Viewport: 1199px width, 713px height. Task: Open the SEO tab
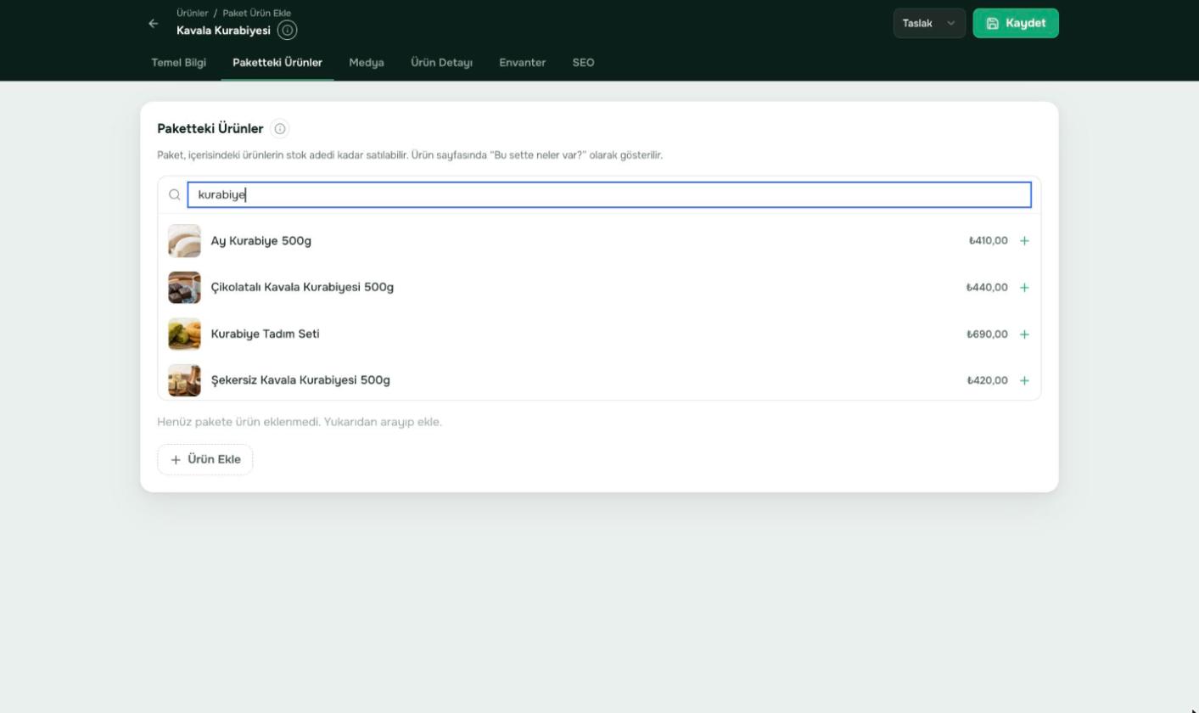click(584, 63)
